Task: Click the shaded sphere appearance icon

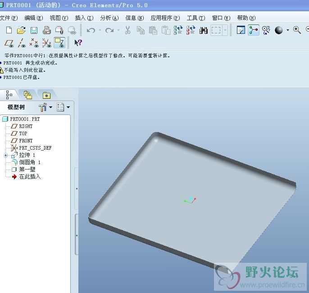Action: pos(279,30)
